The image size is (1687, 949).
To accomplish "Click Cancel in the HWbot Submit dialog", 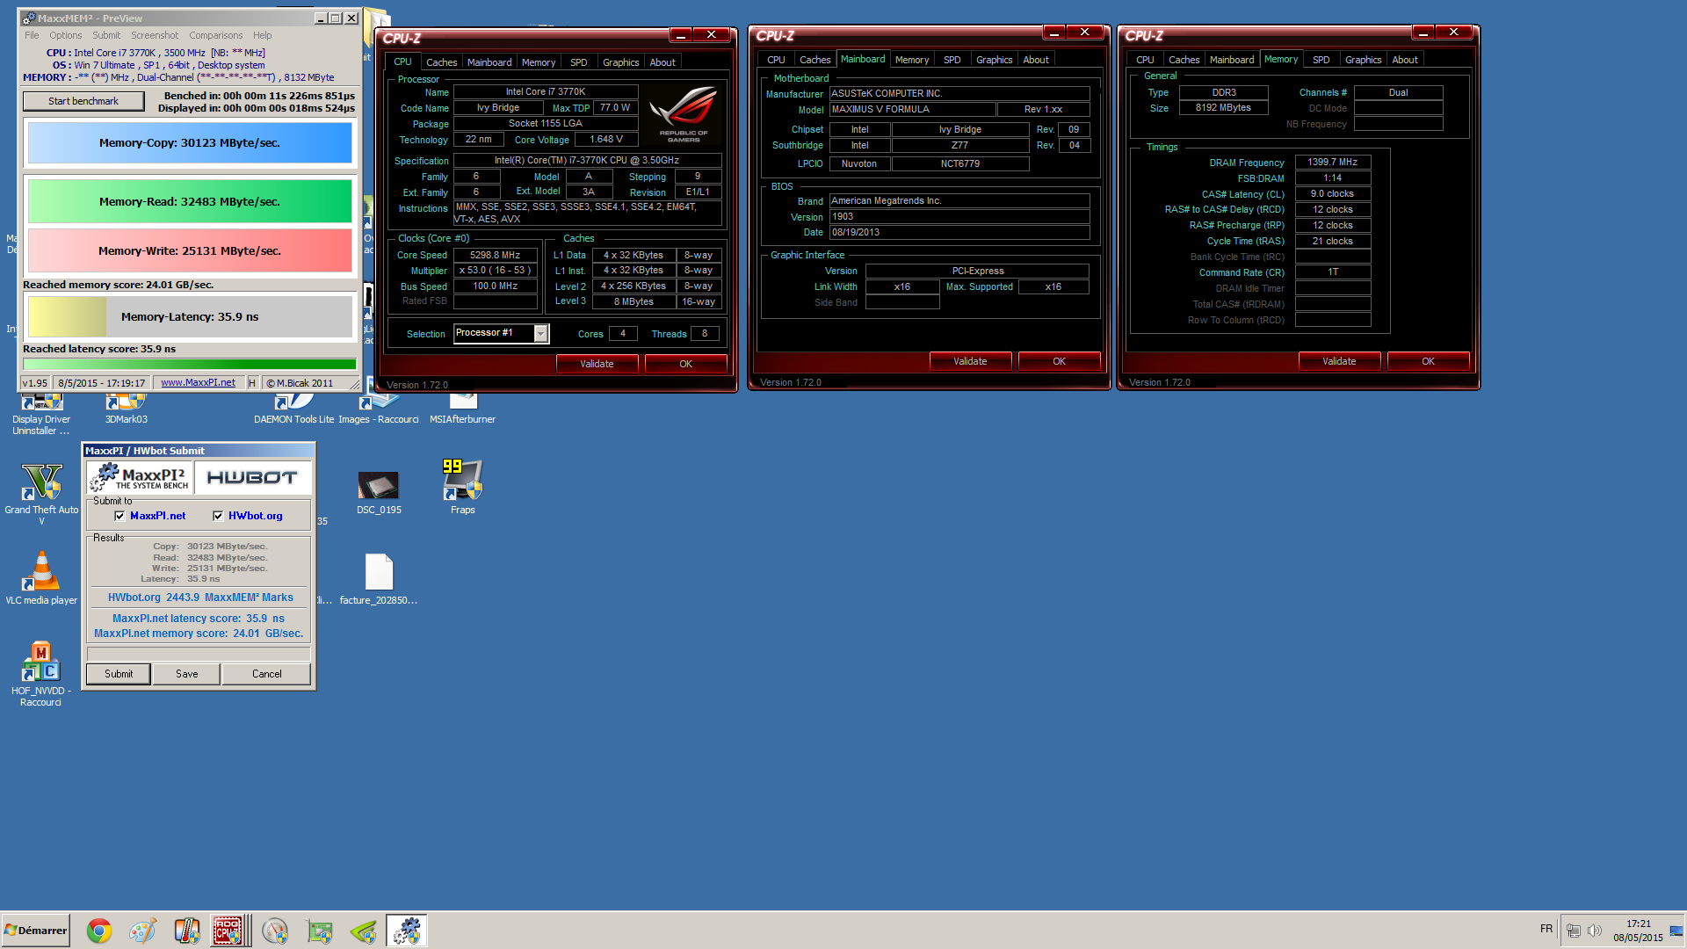I will [x=267, y=674].
